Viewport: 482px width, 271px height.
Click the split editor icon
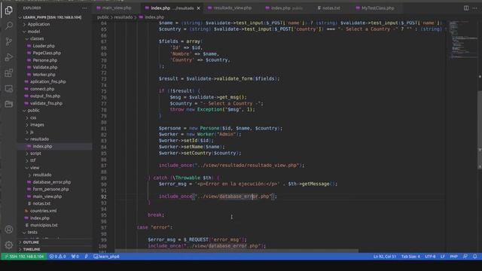click(466, 8)
